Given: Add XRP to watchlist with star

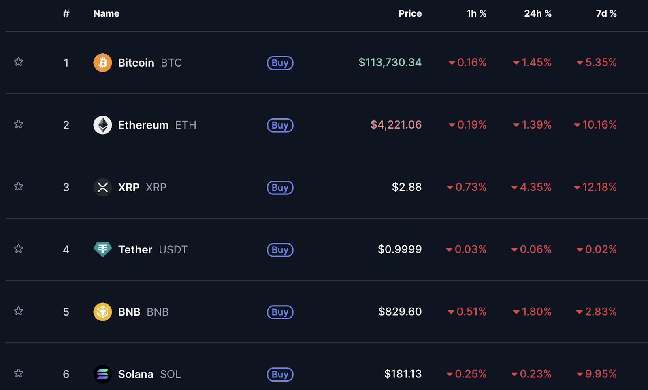Looking at the screenshot, I should [x=19, y=186].
